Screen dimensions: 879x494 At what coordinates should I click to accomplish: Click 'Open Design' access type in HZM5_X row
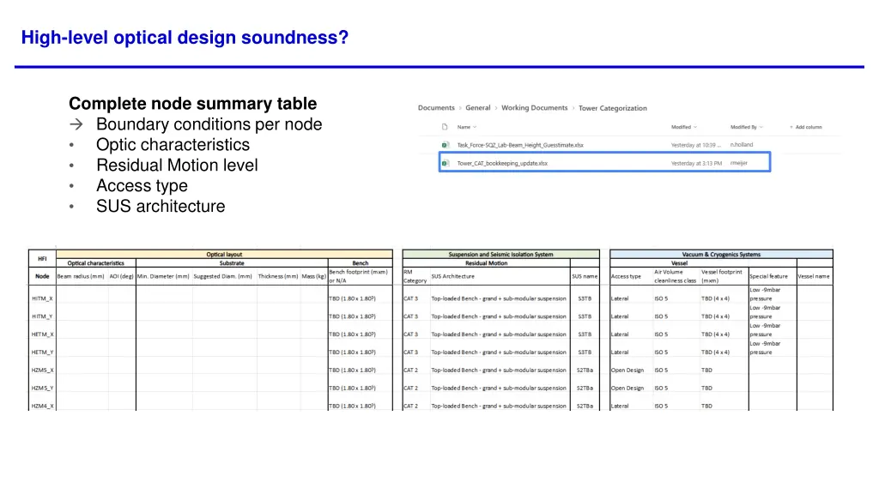627,370
